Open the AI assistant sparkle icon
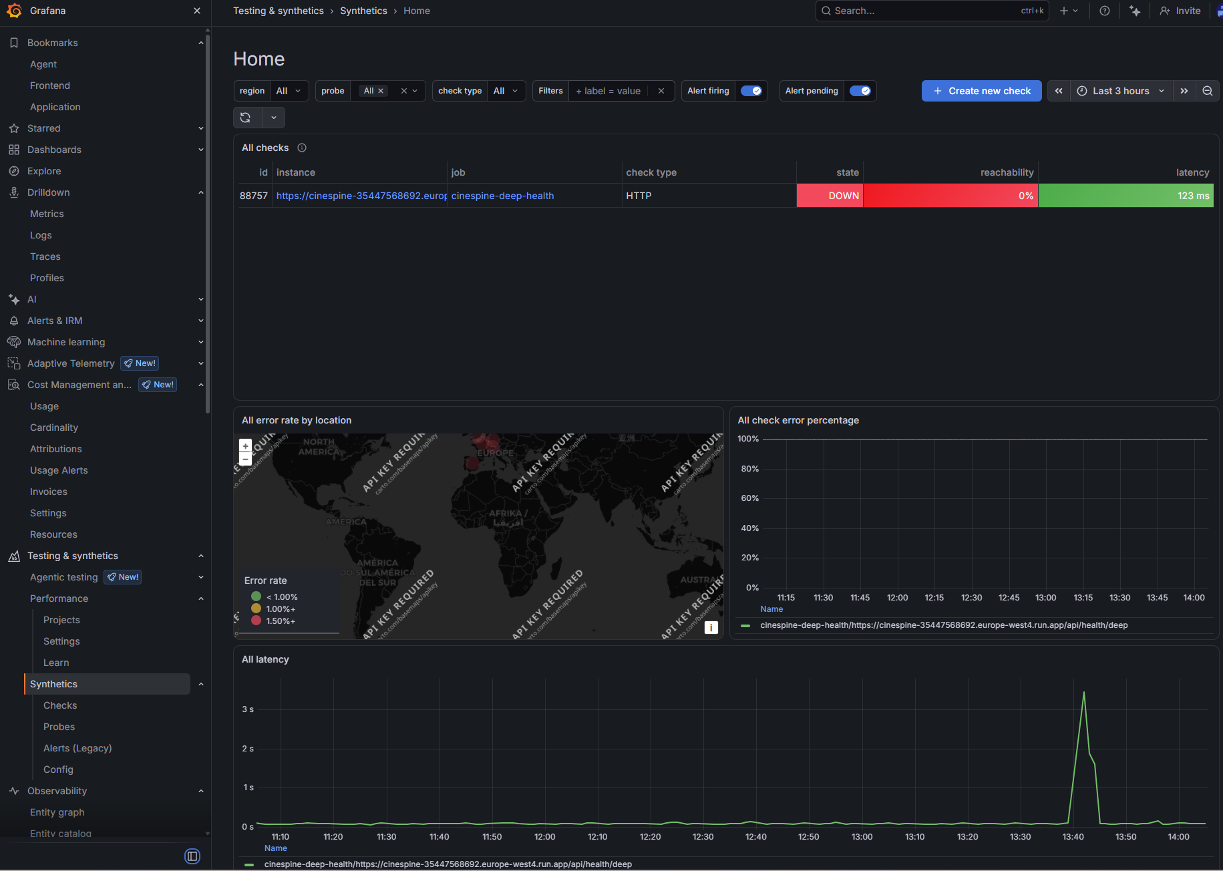Viewport: 1223px width, 871px height. (1135, 11)
